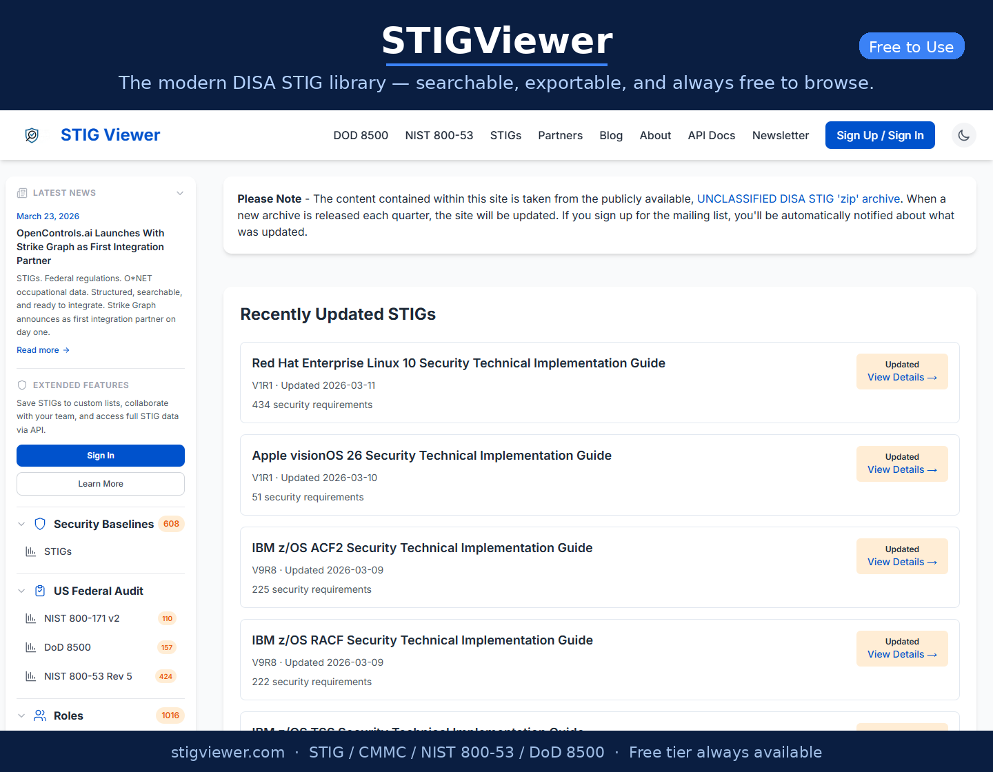Open the IBM z/OS RACF STIG title
The height and width of the screenshot is (772, 993).
tap(422, 640)
